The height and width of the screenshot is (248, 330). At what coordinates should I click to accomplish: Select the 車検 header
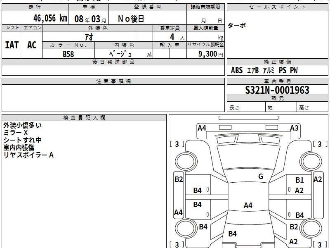(x=88, y=7)
